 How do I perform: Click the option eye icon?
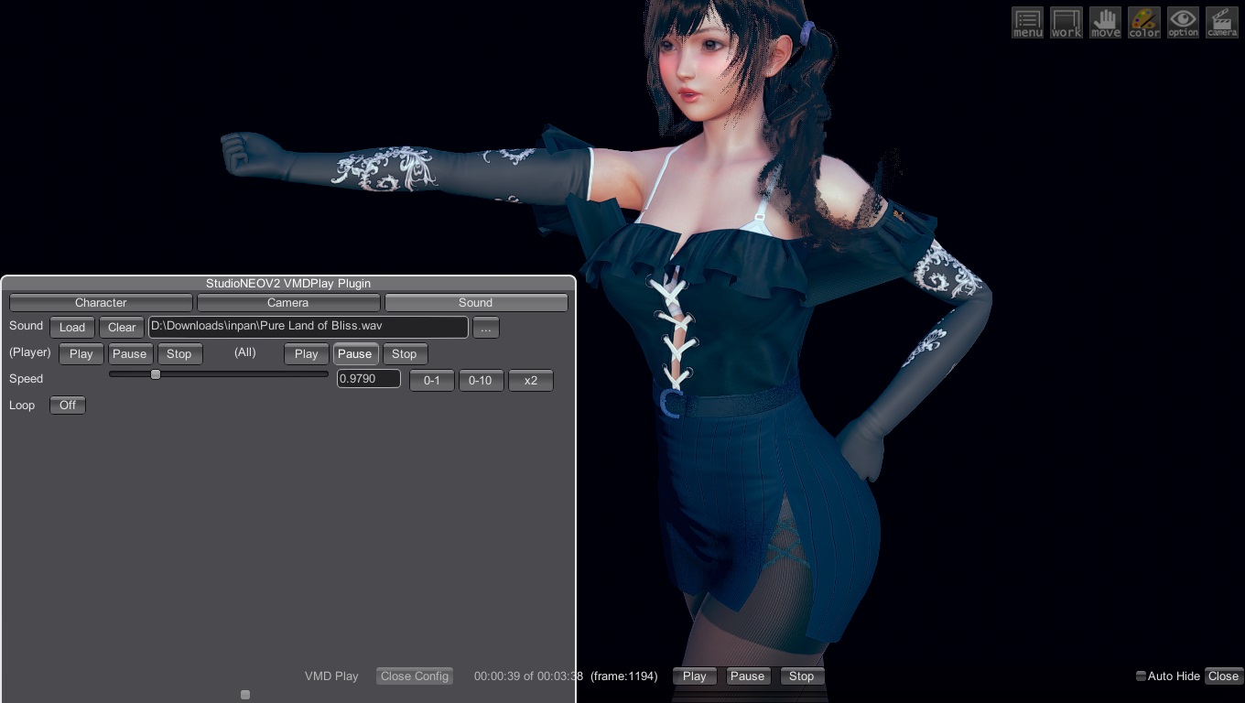click(1183, 23)
